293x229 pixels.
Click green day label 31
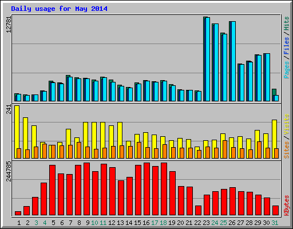coord(275,223)
